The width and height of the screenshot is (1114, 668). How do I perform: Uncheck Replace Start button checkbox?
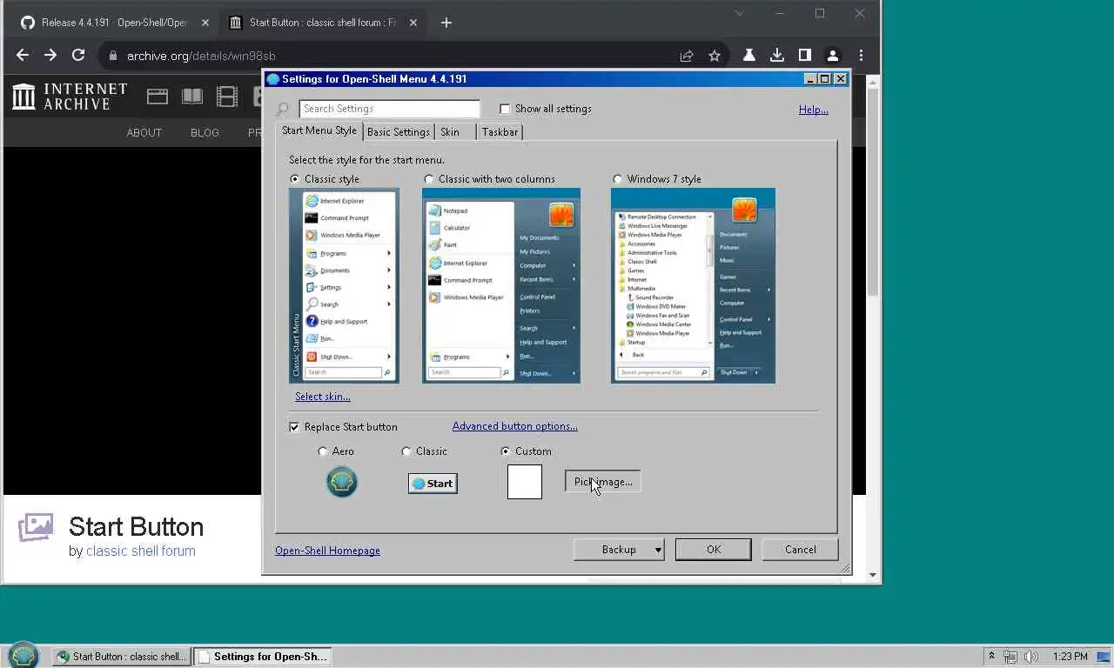(x=294, y=427)
